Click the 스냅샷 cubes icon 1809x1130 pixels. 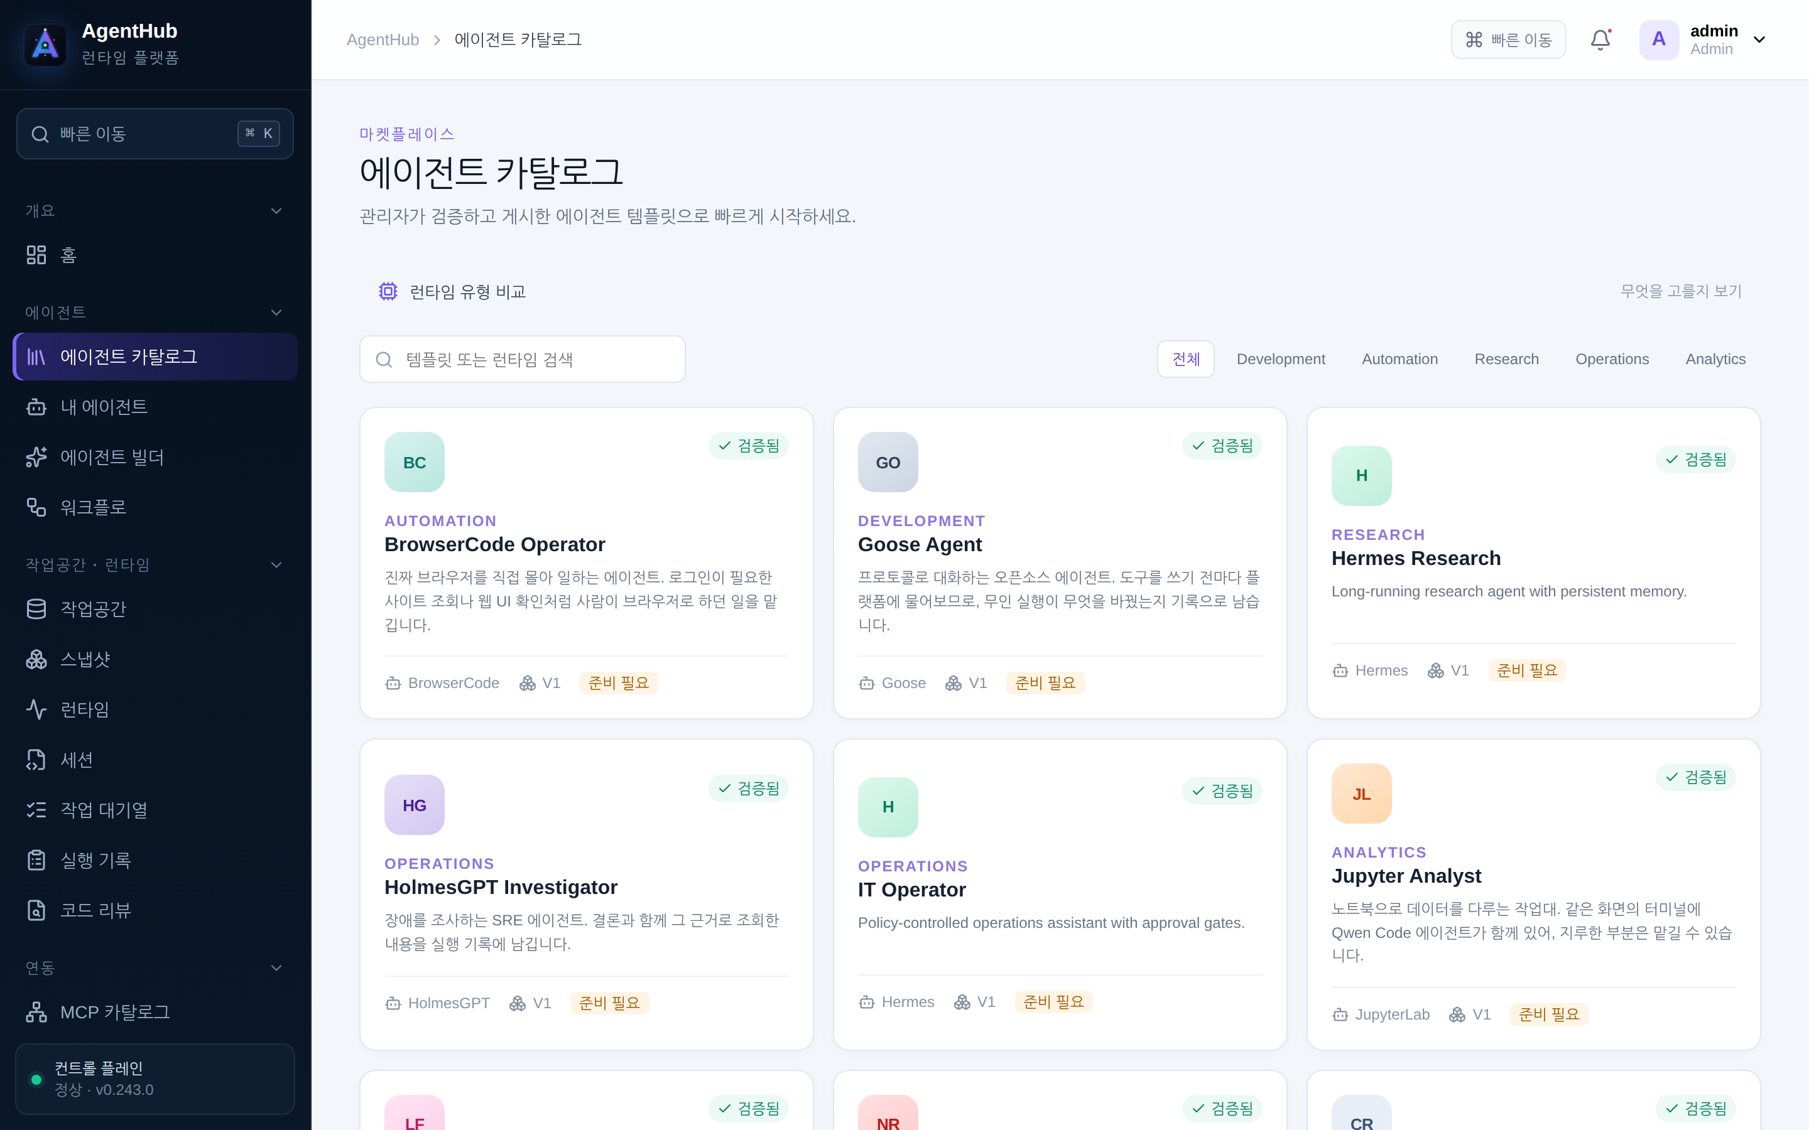[36, 659]
